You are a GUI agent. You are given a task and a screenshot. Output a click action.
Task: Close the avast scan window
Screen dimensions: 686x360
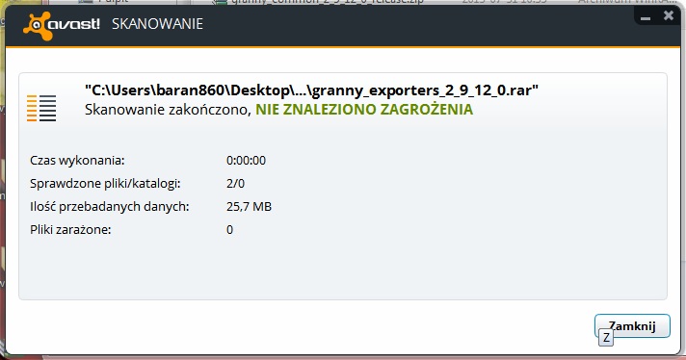pos(669,15)
